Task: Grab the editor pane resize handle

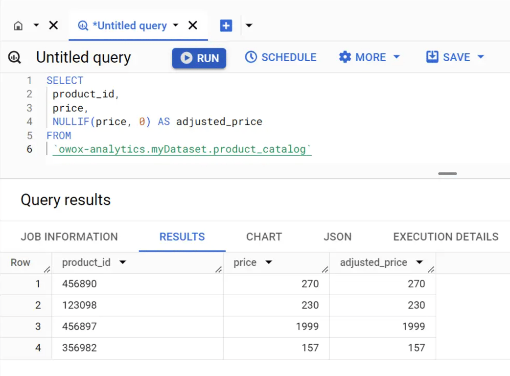Action: pyautogui.click(x=447, y=174)
